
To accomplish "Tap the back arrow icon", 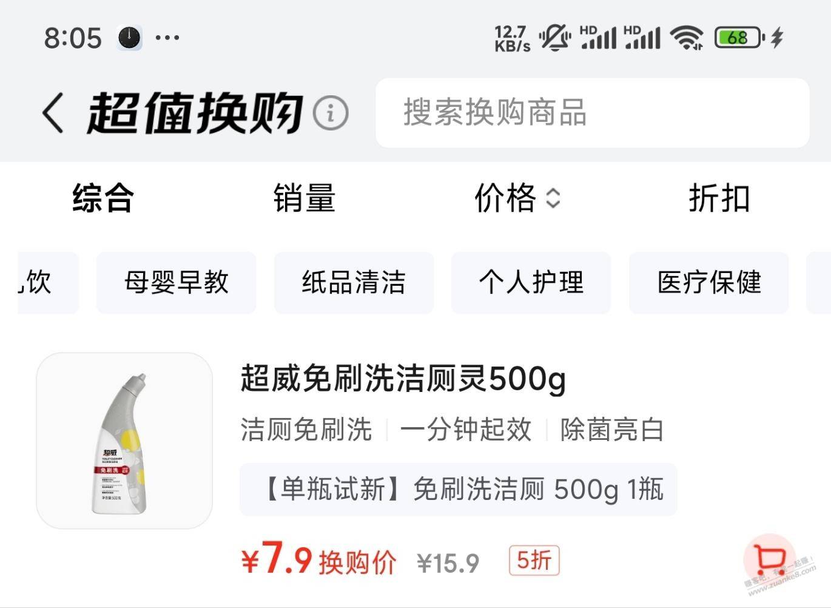I will click(53, 113).
